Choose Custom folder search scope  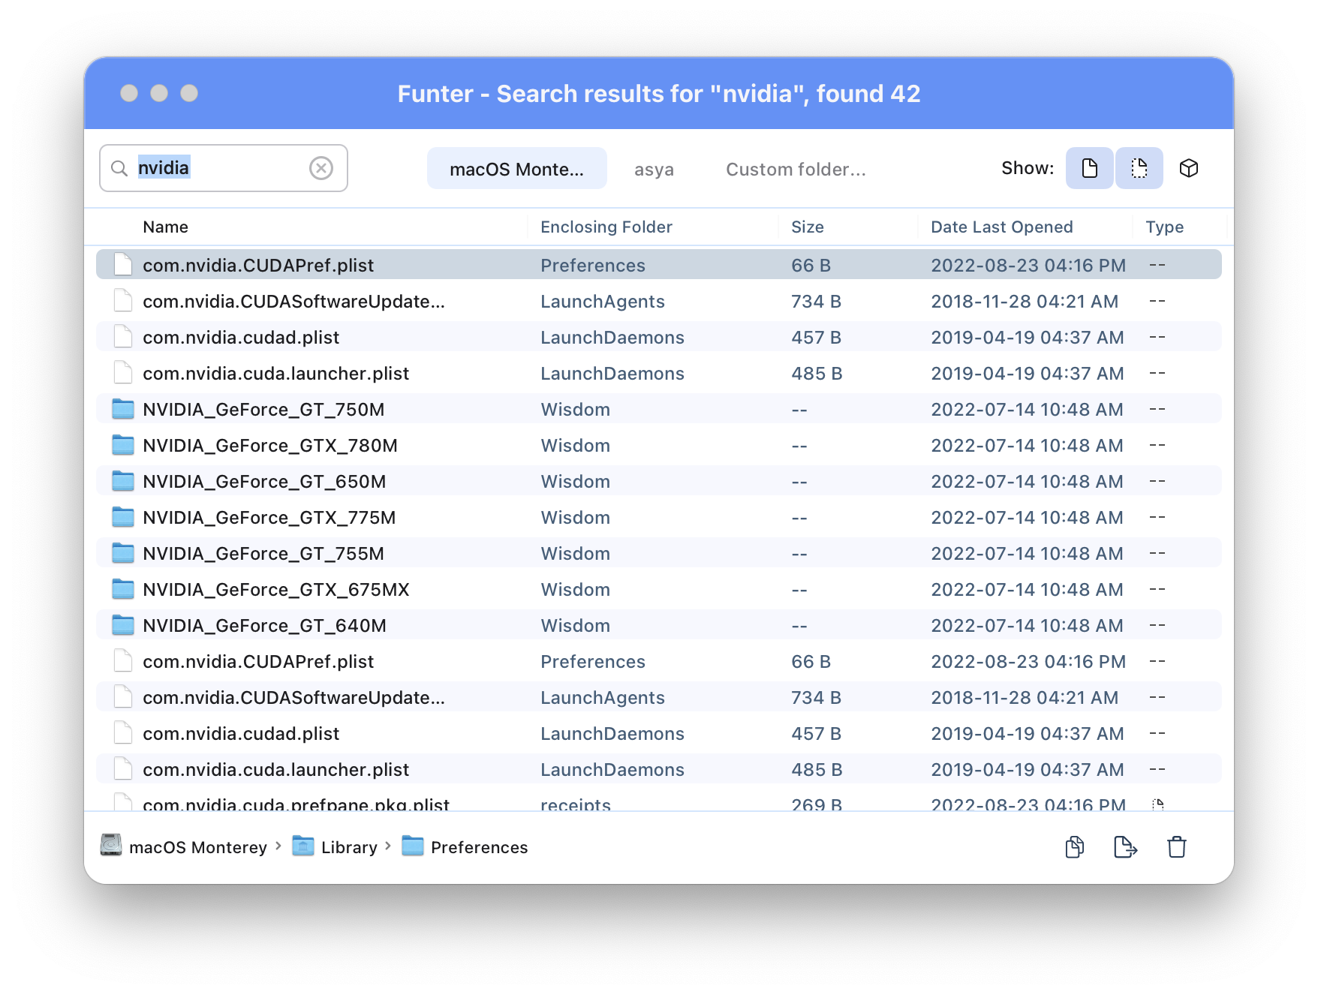click(x=796, y=170)
